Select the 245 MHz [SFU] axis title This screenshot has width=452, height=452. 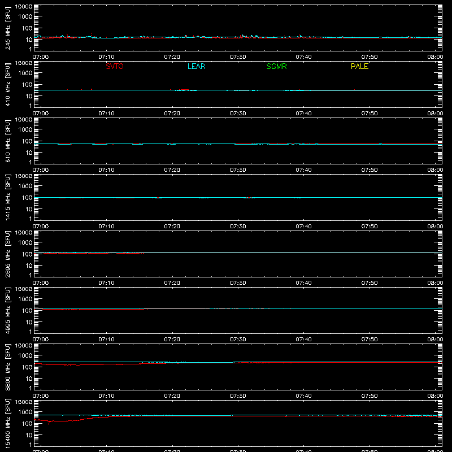pos(7,28)
